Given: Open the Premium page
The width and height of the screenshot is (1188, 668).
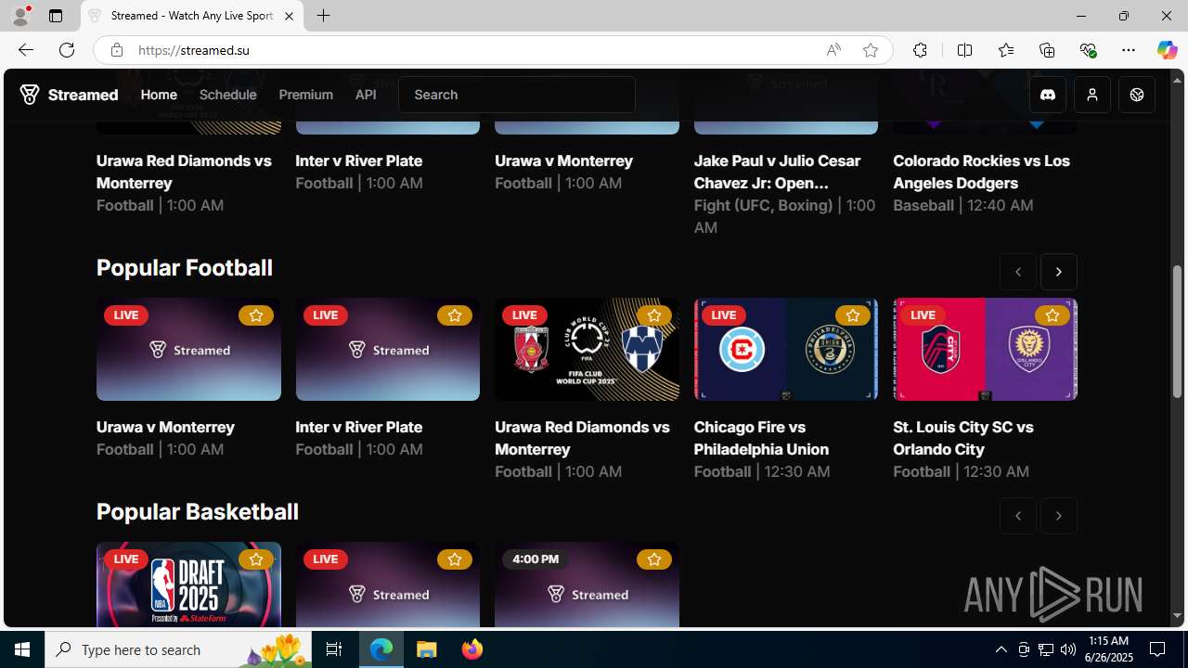Looking at the screenshot, I should [x=305, y=95].
